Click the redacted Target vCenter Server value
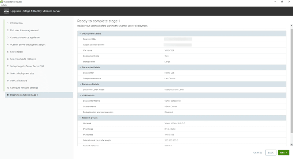 point(178,45)
